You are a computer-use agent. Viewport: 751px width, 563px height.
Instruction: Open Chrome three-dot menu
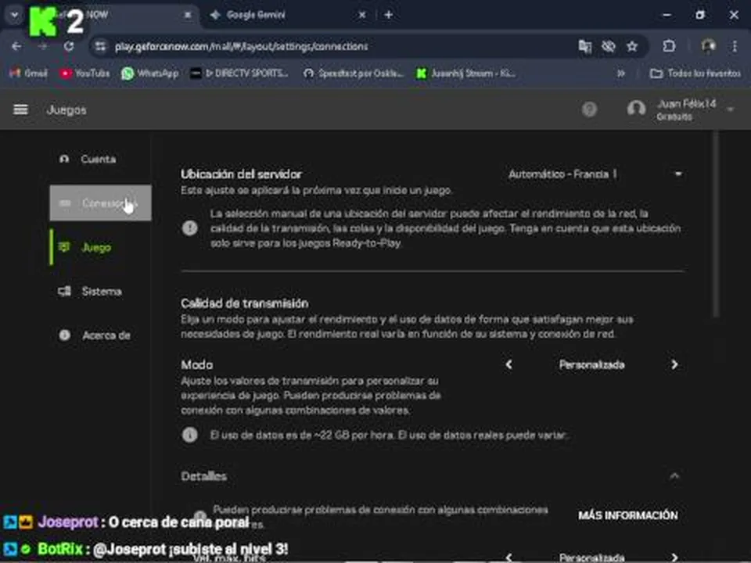(x=735, y=46)
